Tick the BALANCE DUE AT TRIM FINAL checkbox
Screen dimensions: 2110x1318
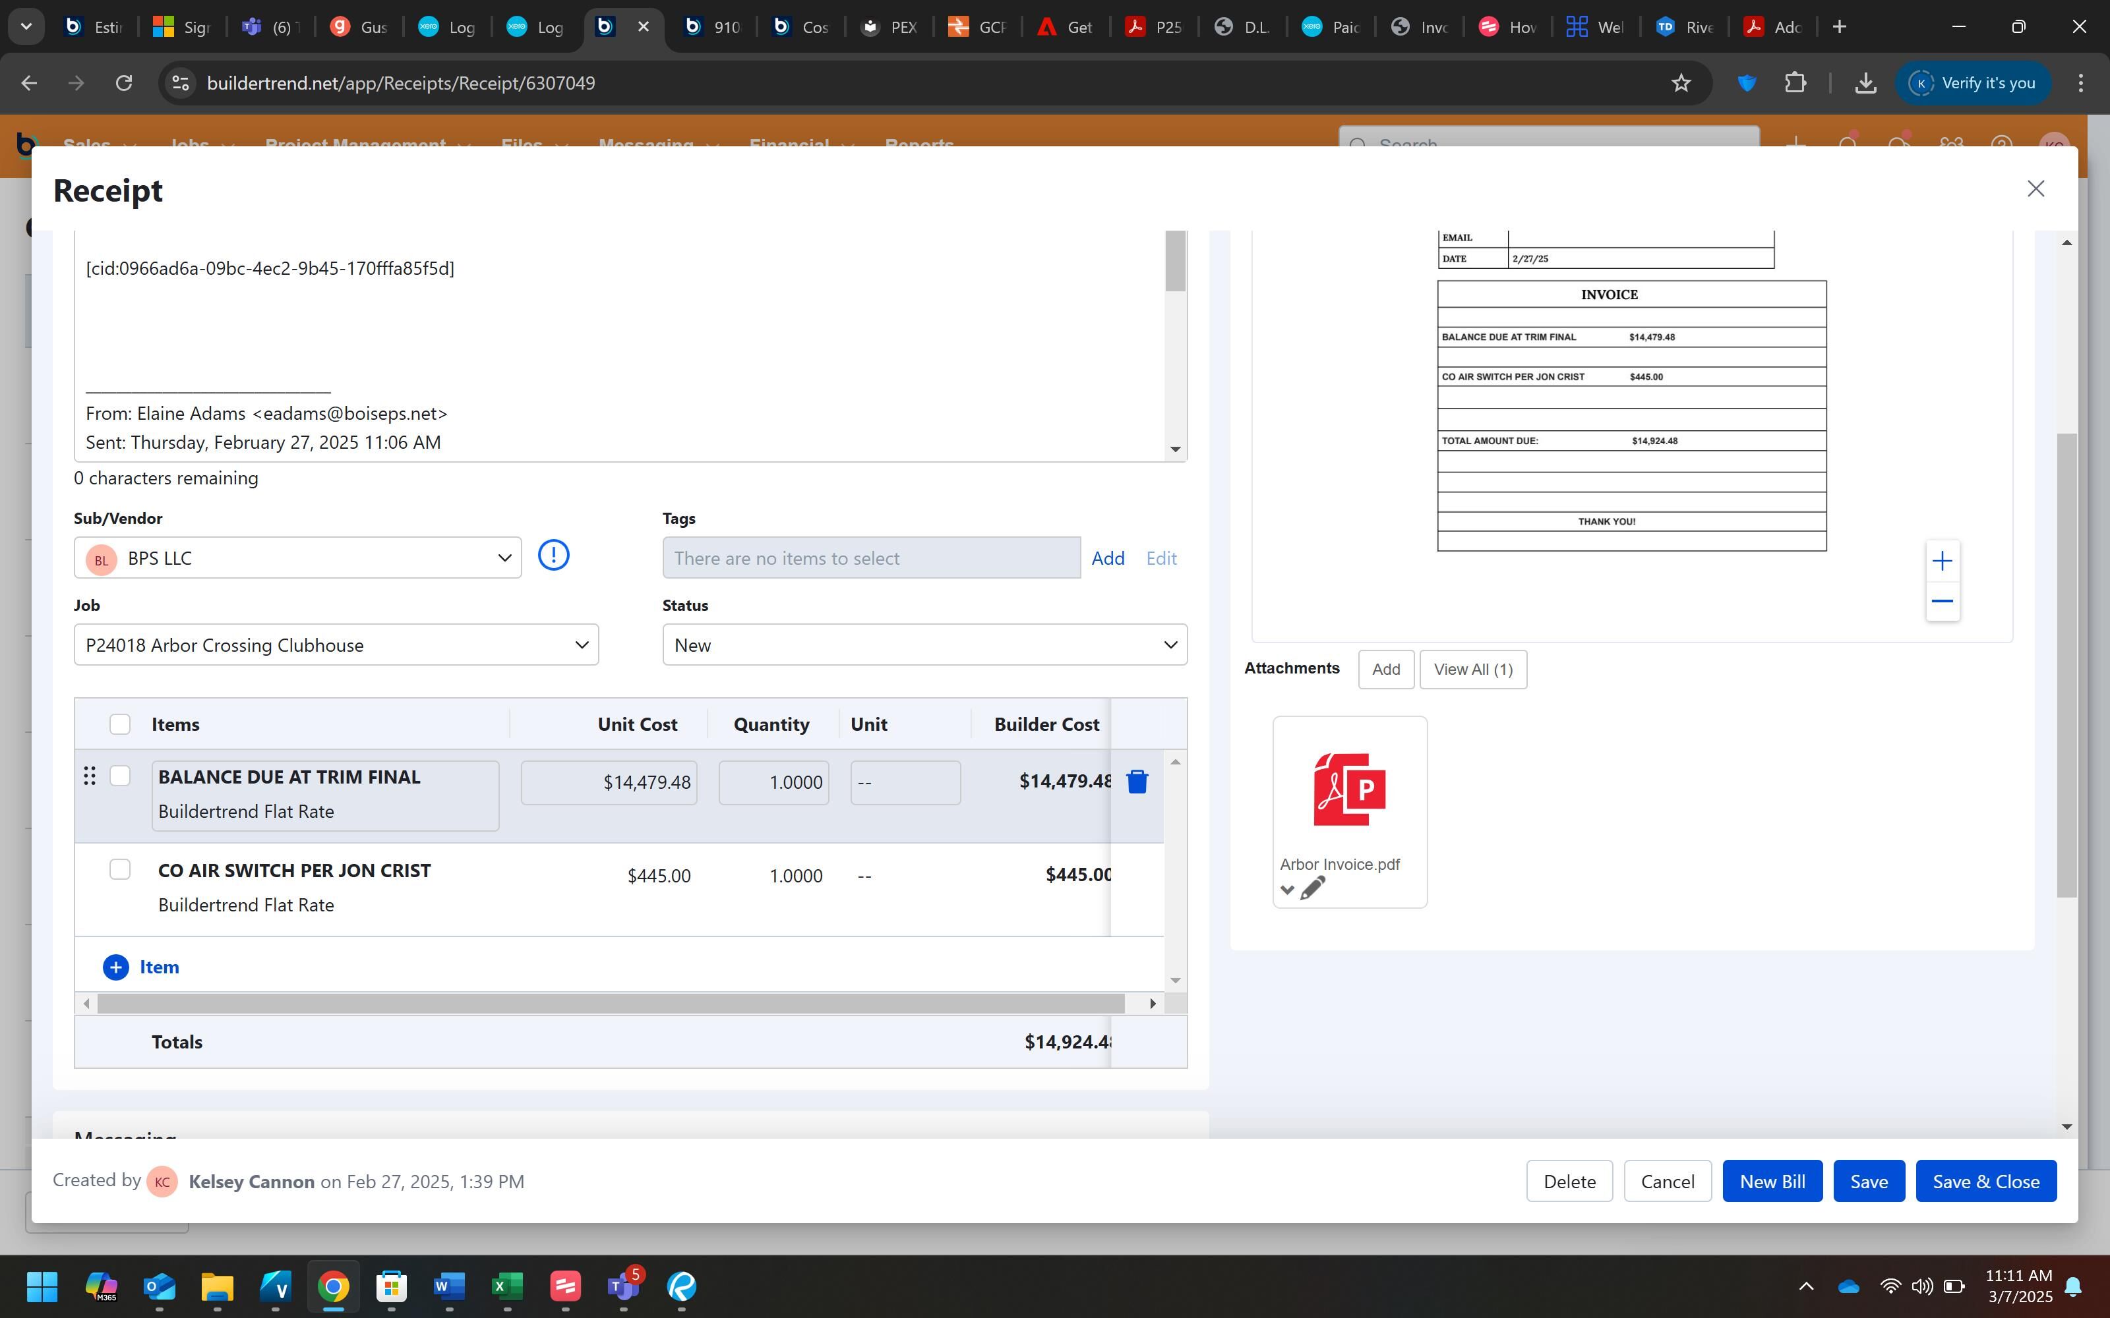(x=119, y=776)
